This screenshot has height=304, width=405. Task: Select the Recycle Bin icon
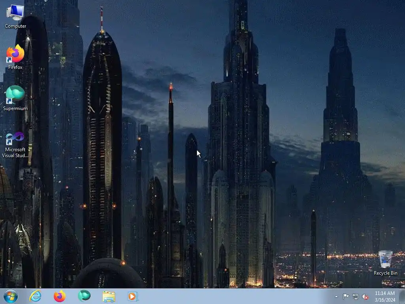click(385, 263)
